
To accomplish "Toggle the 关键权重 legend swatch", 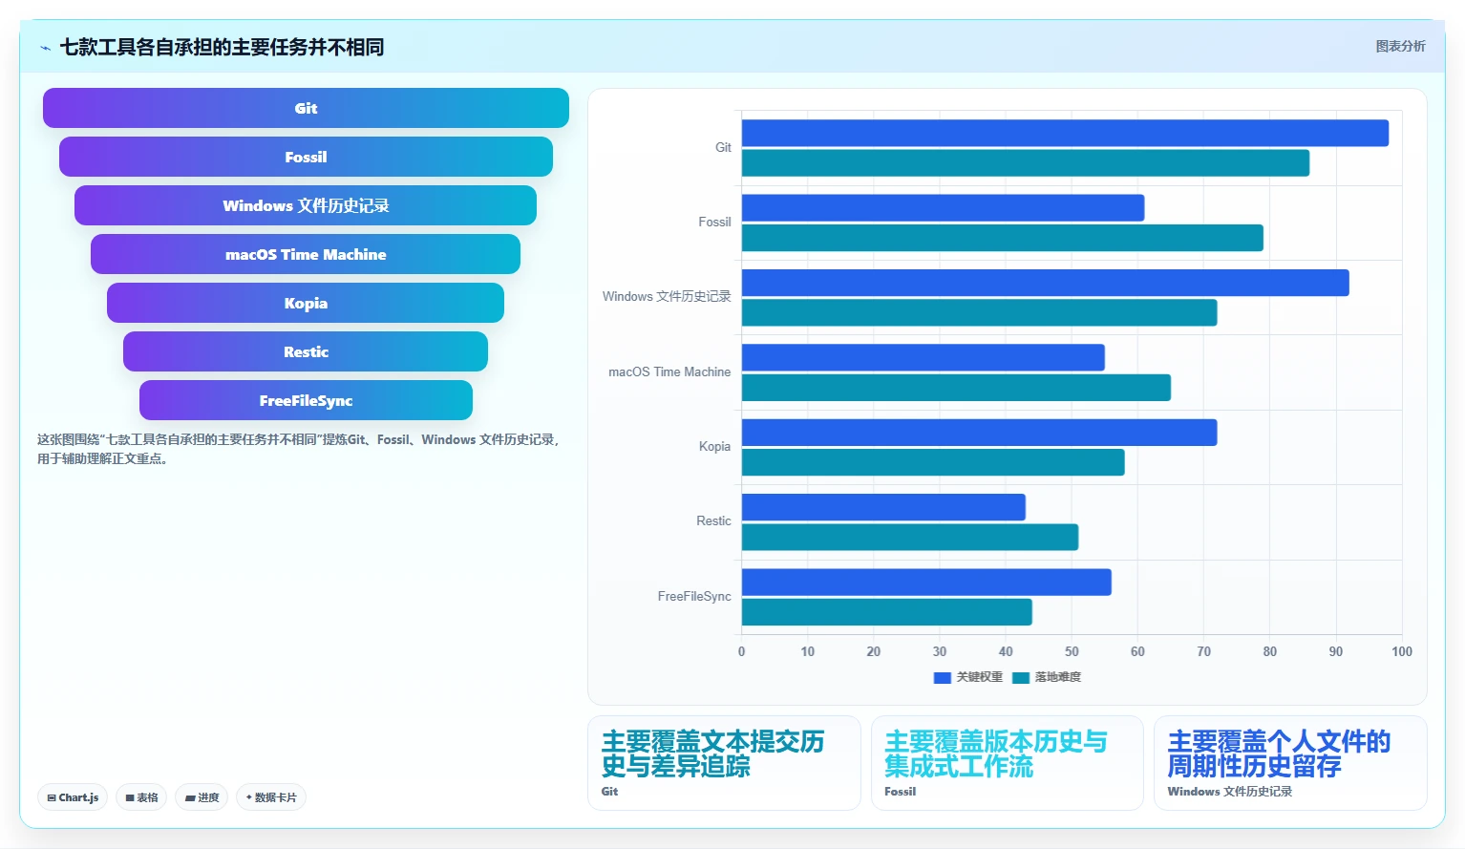I will point(943,677).
